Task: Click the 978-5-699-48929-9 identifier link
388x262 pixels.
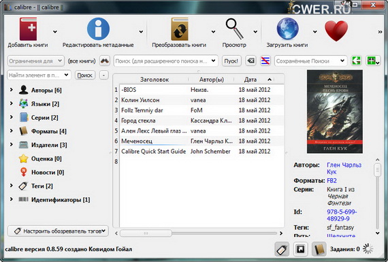Action: (x=342, y=215)
